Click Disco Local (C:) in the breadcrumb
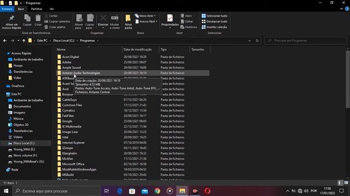This screenshot has width=350, height=196. tap(63, 41)
